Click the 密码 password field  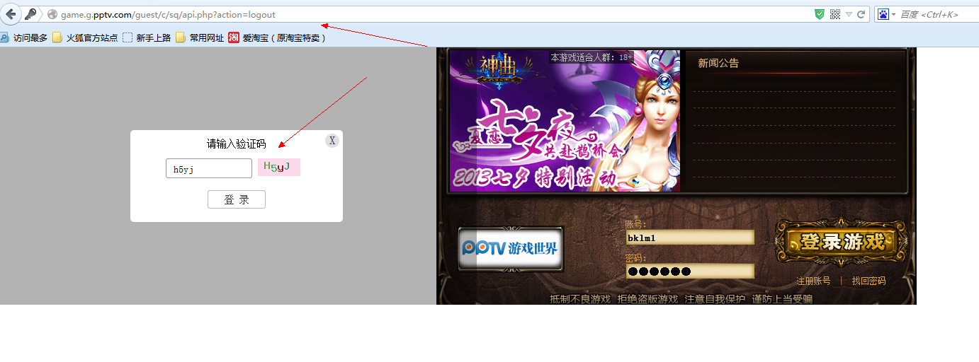coord(690,271)
